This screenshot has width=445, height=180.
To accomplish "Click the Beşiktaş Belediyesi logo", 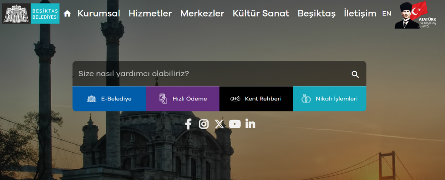I will (x=31, y=13).
